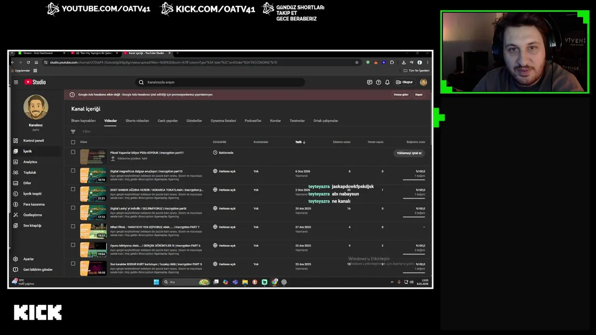
Task: Open Tüm Yer İşaretleri bookmarks folder
Action: coord(417,71)
